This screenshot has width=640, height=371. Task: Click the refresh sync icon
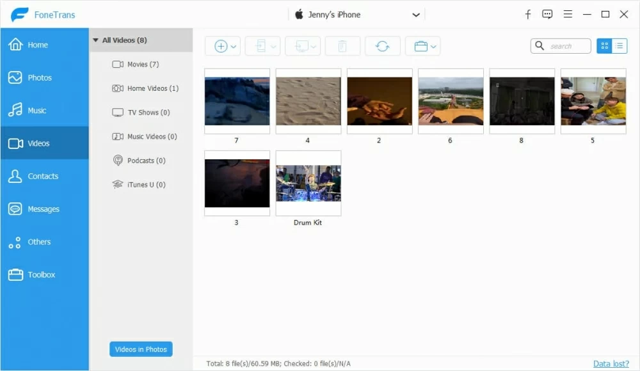382,46
